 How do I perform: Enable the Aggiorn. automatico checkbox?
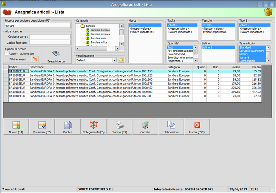tap(7, 54)
